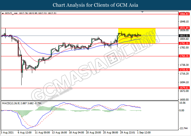Click the 13 Aug 16:00 time label
The width and height of the screenshot is (191, 136).
(x=59, y=132)
